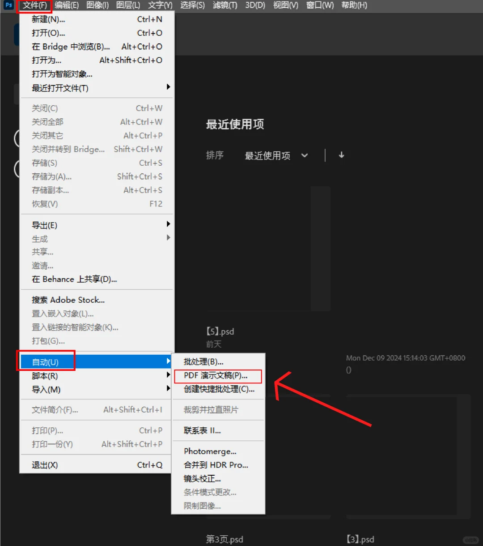Open the 视图(V) menu
The height and width of the screenshot is (546, 483).
285,5
